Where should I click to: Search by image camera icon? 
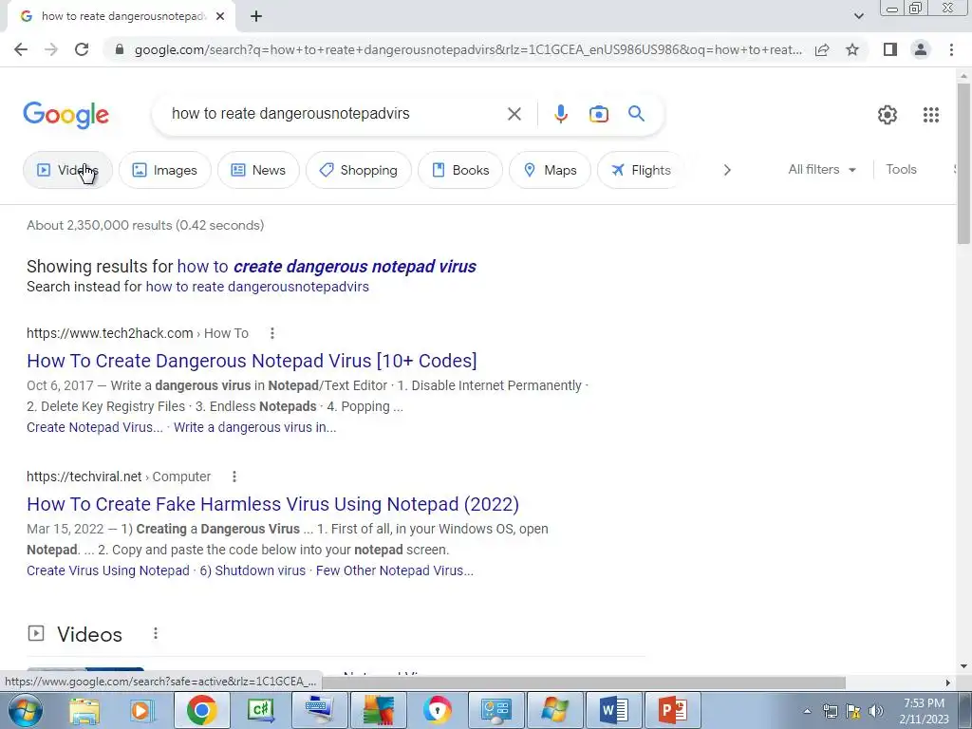pyautogui.click(x=598, y=114)
